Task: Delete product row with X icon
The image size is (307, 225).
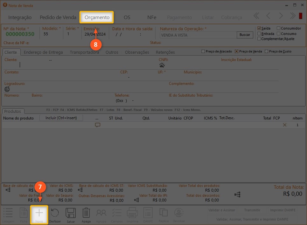Action: pyautogui.click(x=285, y=125)
